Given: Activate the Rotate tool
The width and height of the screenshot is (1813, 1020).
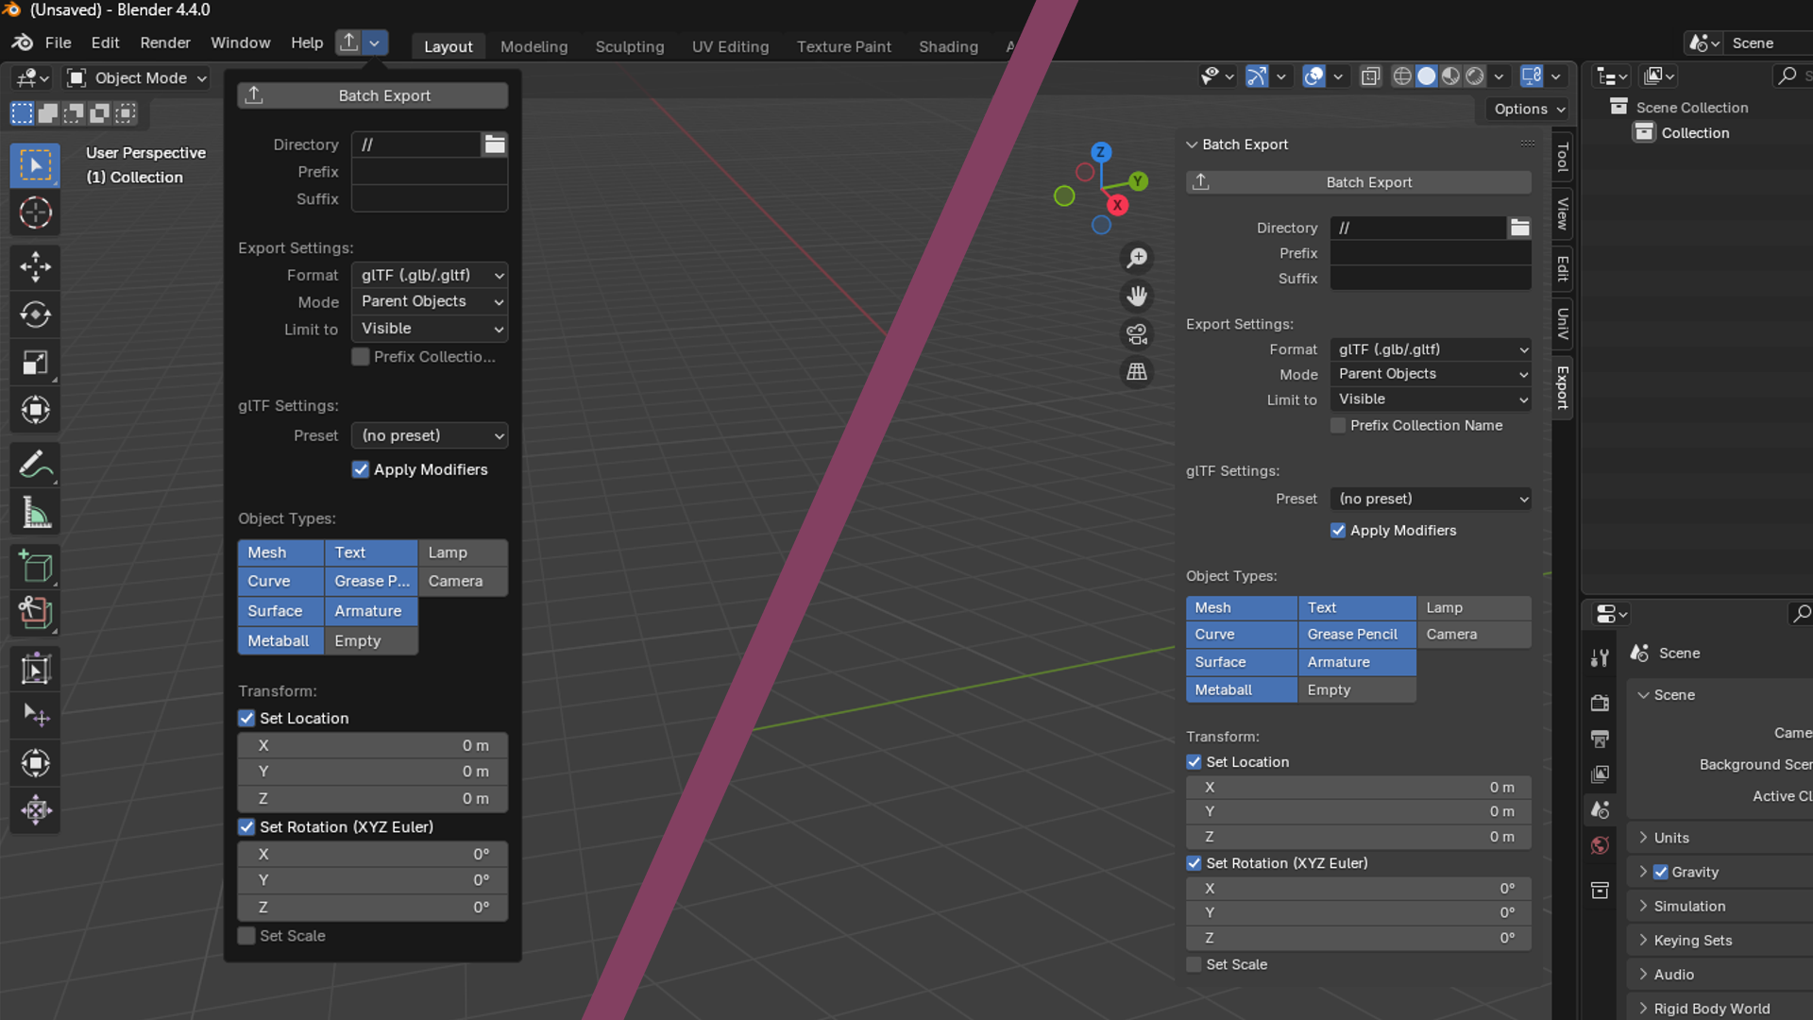Looking at the screenshot, I should click(35, 314).
